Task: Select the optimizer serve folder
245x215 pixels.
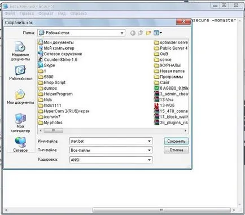Action: [171, 42]
